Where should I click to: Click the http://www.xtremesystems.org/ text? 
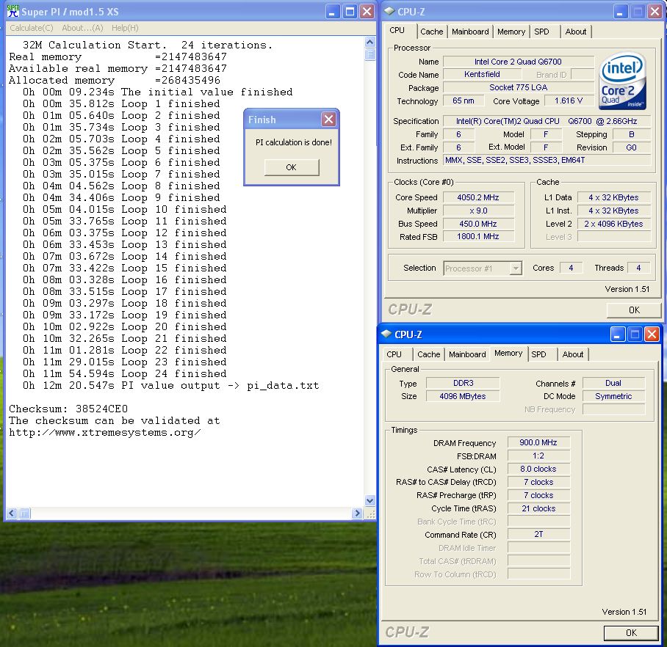point(104,433)
